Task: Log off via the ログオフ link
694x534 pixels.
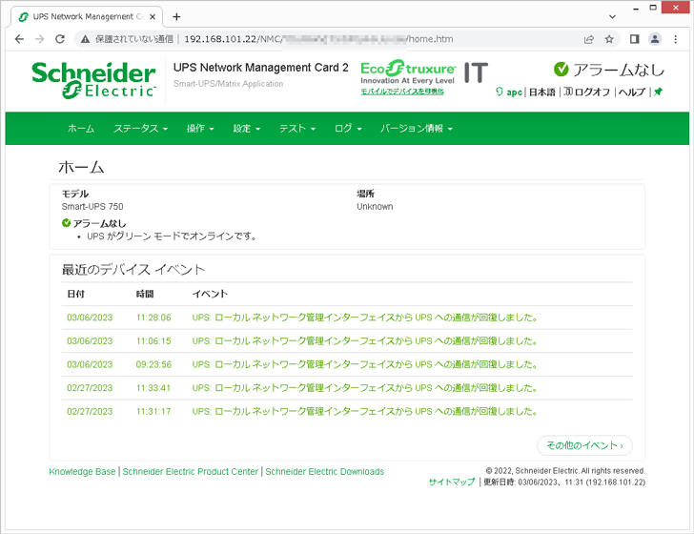Action: tap(592, 92)
